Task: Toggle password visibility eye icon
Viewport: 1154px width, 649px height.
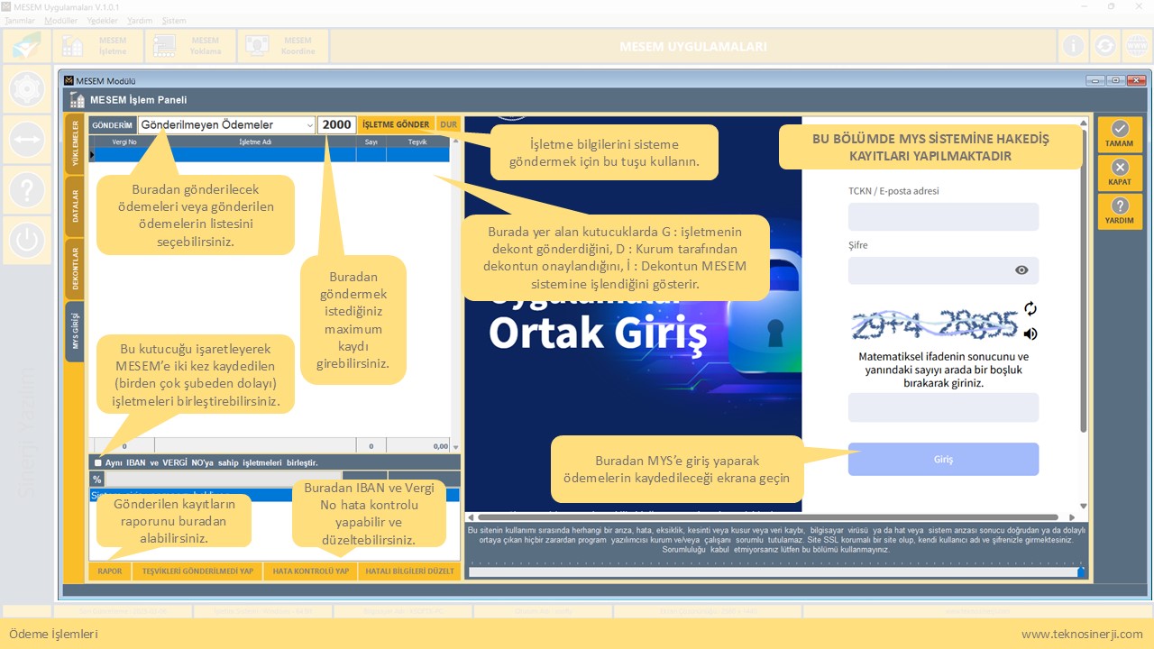Action: pos(1021,270)
